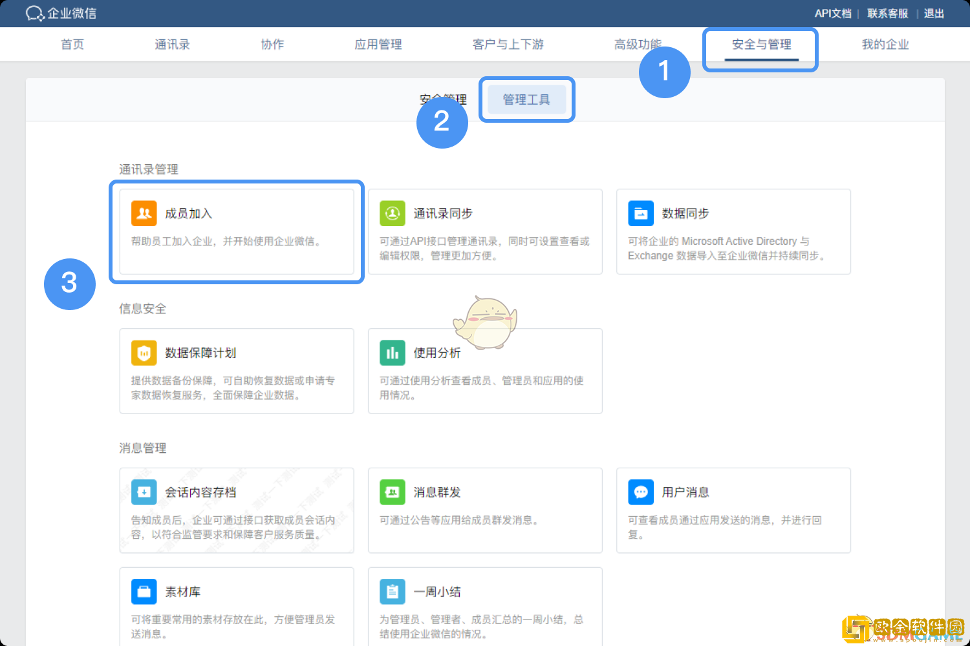970x646 pixels.
Task: Click the 信息安全 section heading
Action: [143, 309]
